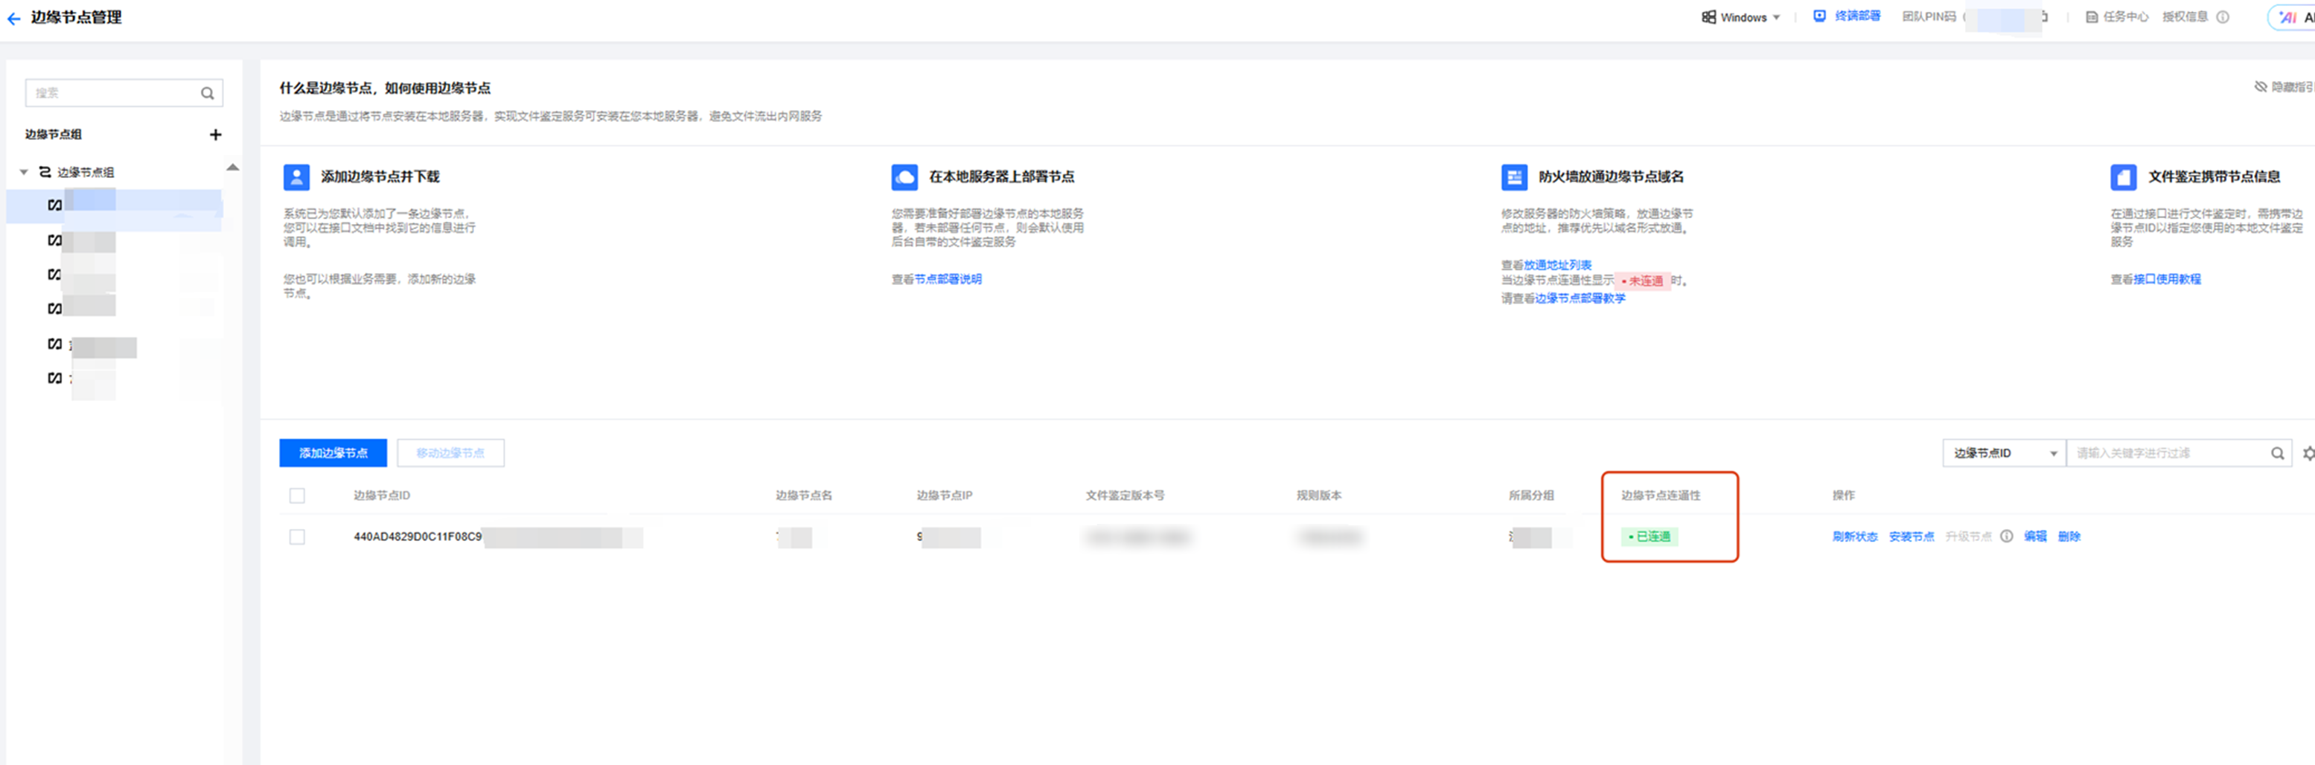
Task: Click 刷新状态 for the node row
Action: point(1854,537)
